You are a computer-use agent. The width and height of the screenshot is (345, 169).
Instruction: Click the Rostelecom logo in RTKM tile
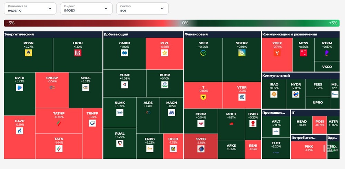point(327,53)
